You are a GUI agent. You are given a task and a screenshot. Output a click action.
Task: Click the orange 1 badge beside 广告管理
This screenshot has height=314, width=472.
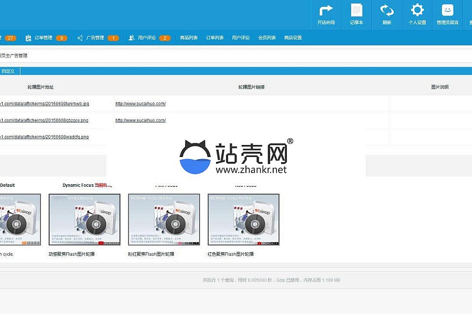point(113,38)
